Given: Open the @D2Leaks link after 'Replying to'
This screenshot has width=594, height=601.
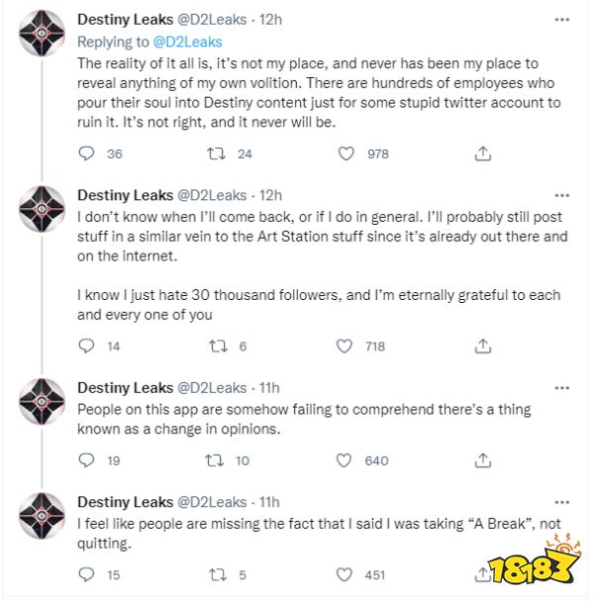Looking at the screenshot, I should 188,42.
